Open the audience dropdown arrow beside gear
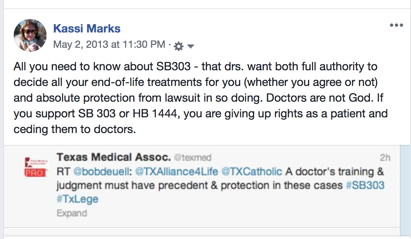This screenshot has width=411, height=239. 190,46
